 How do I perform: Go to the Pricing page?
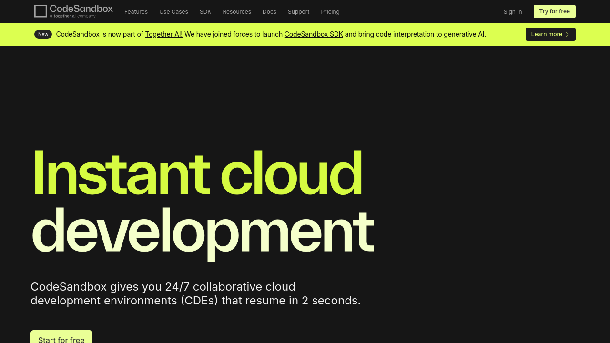coord(330,12)
